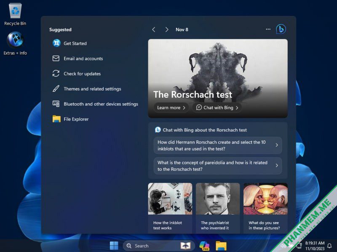
Task: Click the 'Learn more' button
Action: coord(171,107)
